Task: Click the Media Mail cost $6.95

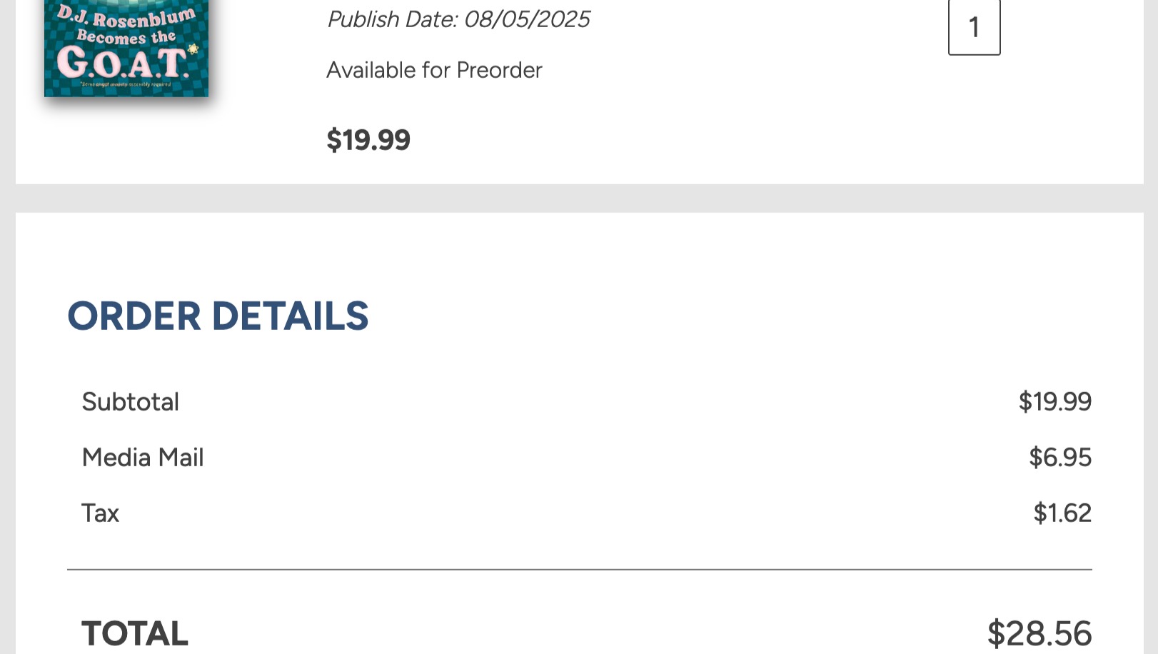Action: [x=1060, y=457]
